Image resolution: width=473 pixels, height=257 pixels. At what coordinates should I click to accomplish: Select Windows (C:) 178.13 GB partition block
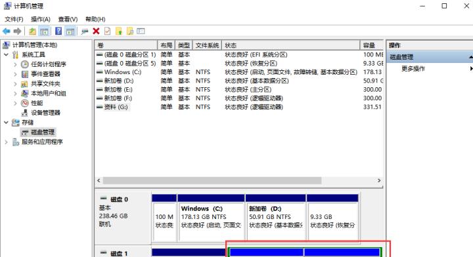coord(211,218)
